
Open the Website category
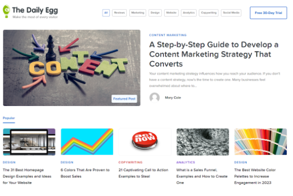pyautogui.click(x=171, y=13)
